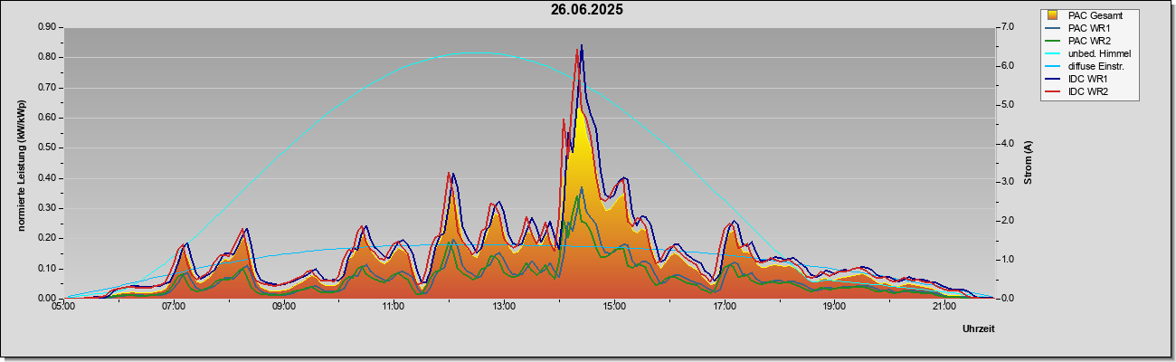Click the Strom (A) axis label
The image size is (1176, 362).
[1028, 163]
